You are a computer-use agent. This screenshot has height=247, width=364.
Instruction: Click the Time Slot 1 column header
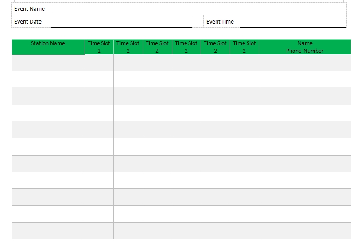99,47
